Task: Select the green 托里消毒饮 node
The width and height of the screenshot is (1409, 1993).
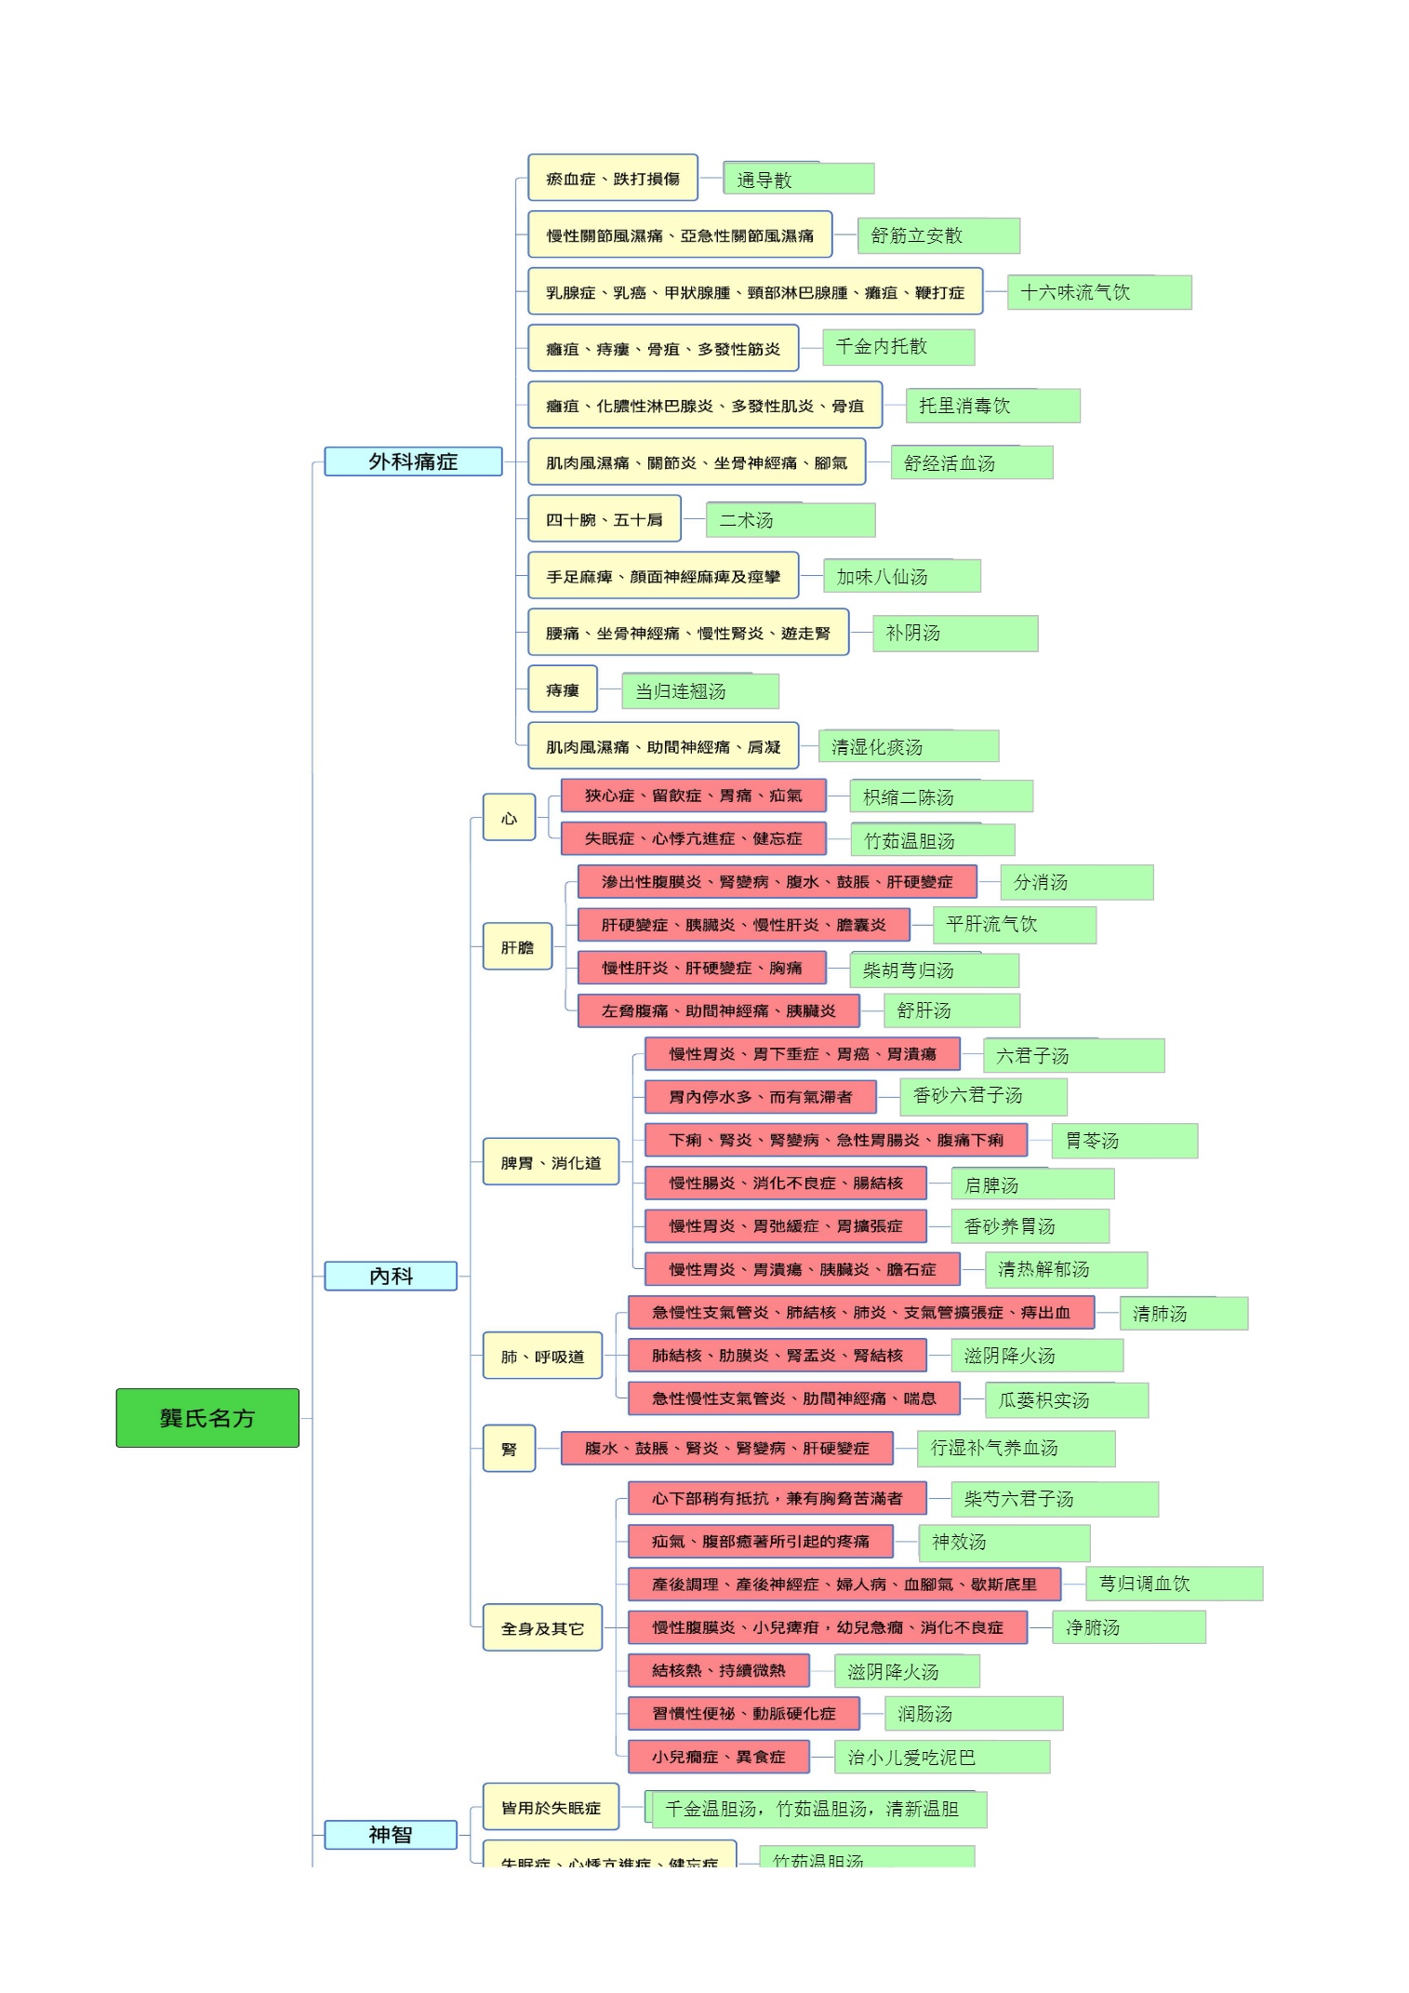Action: point(993,406)
